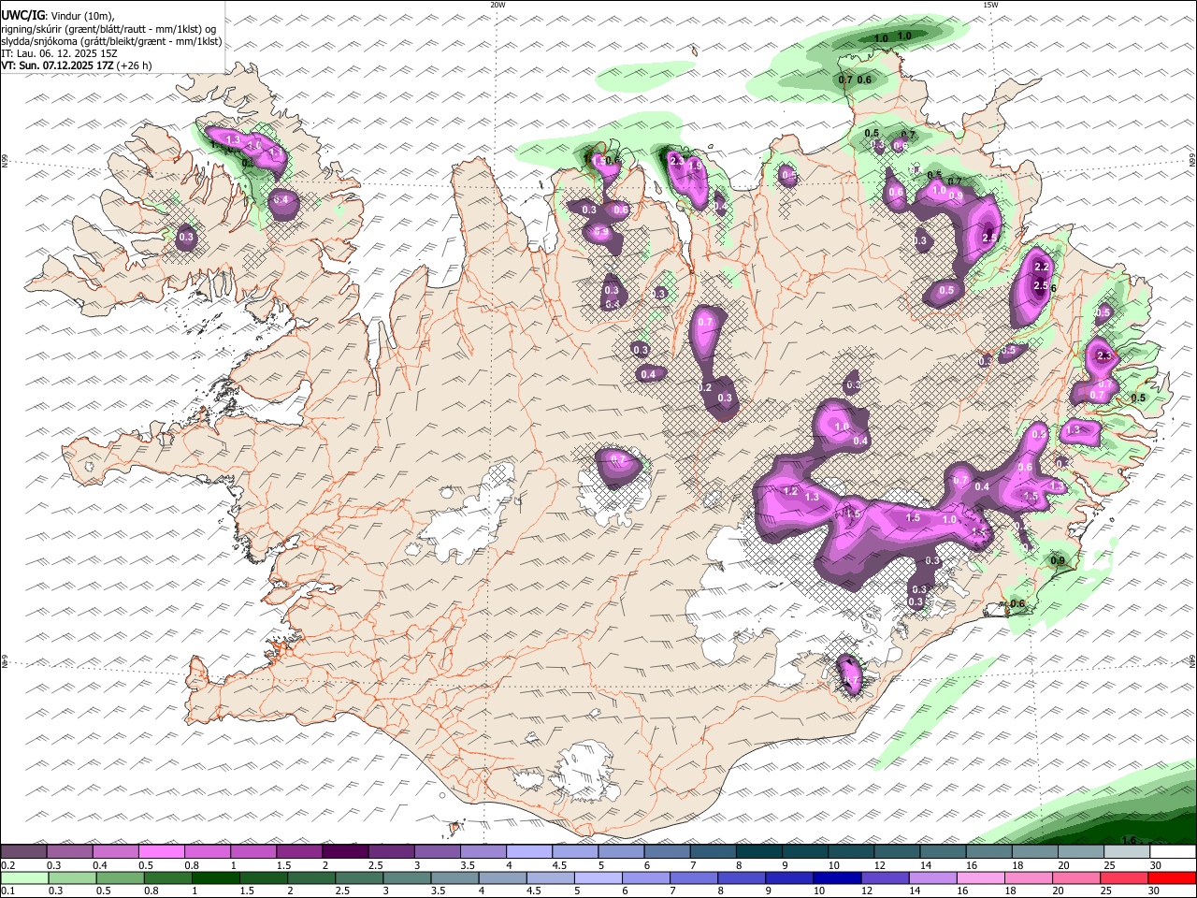Click the '15W' longitude label
The height and width of the screenshot is (898, 1197).
pyautogui.click(x=989, y=5)
